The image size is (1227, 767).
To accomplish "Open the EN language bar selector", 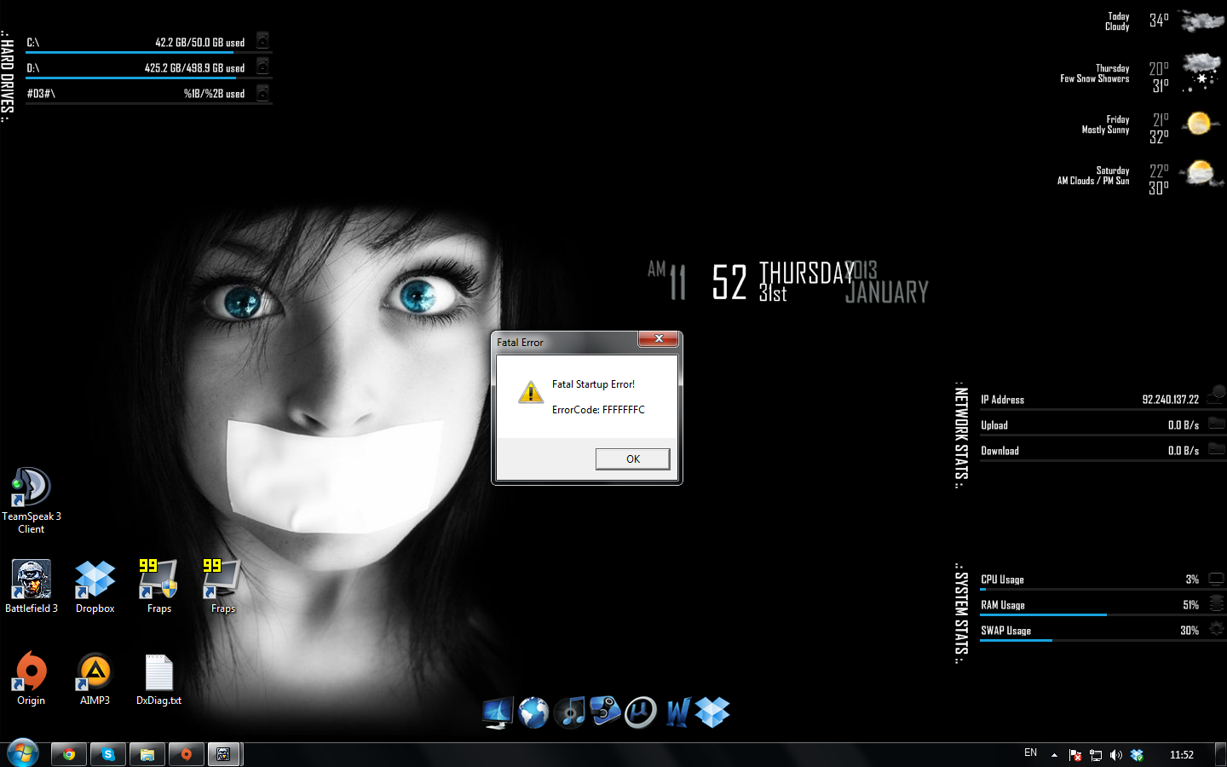I will (x=1030, y=753).
